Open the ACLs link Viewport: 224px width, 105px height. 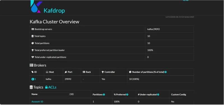pyautogui.click(x=52, y=87)
